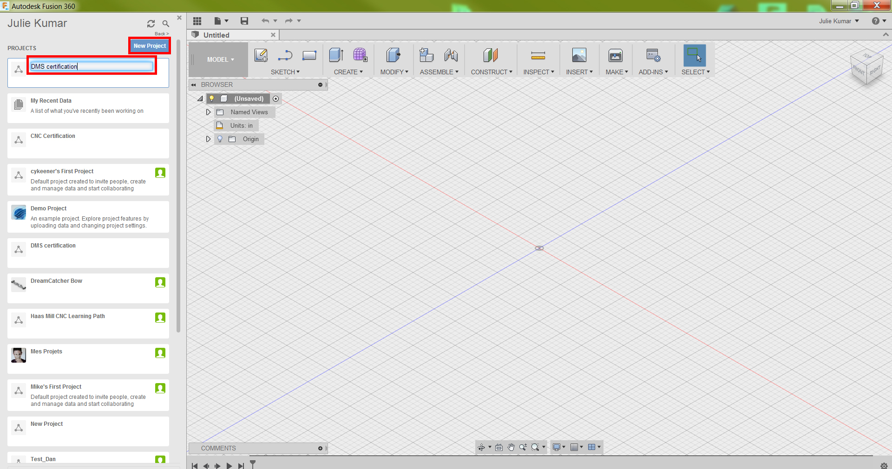
Task: Click the timeline marker handle
Action: pos(253,463)
